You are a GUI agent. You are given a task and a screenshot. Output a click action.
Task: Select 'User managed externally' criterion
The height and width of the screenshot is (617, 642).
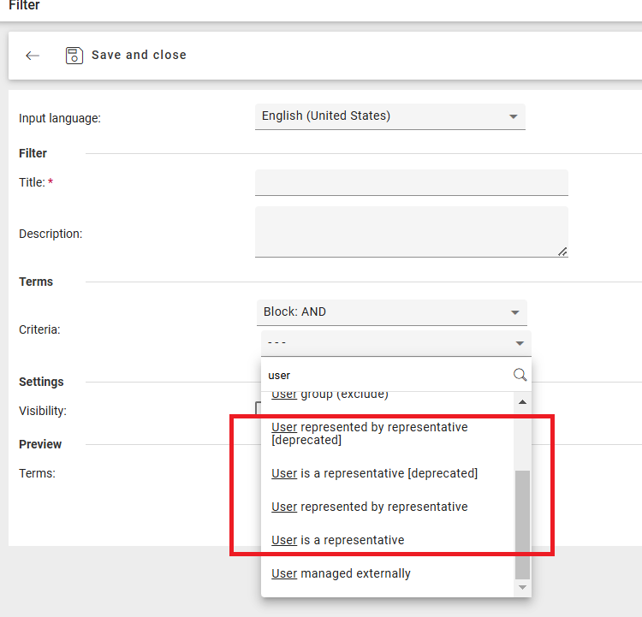341,573
